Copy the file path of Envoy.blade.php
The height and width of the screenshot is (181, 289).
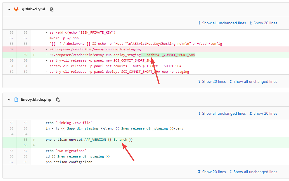tap(58, 100)
